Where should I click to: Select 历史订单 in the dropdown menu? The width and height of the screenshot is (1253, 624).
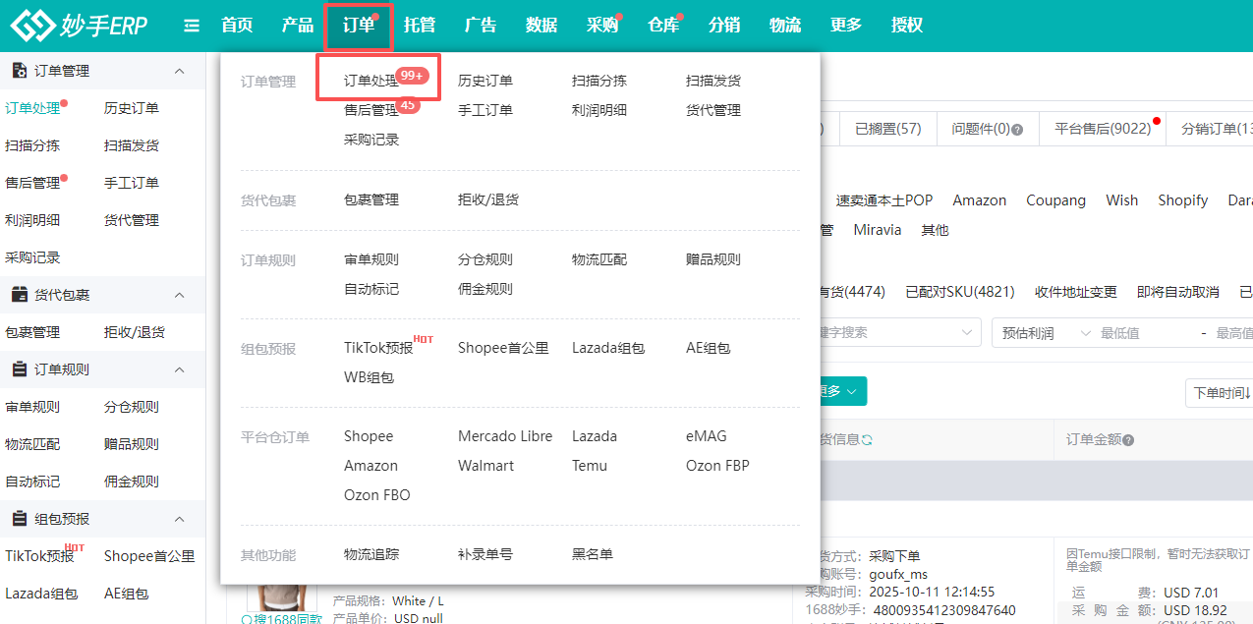point(485,81)
